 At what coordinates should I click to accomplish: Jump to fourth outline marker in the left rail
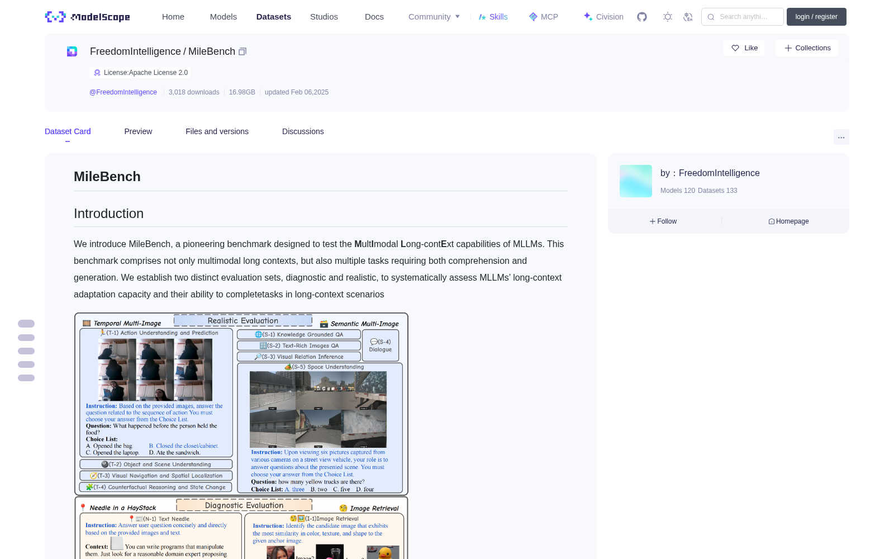26,364
